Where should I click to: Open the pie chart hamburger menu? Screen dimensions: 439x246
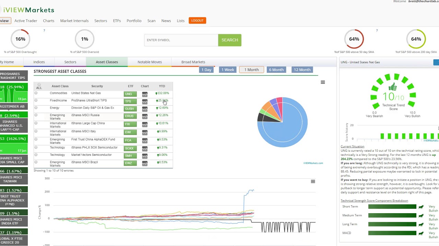(x=323, y=82)
